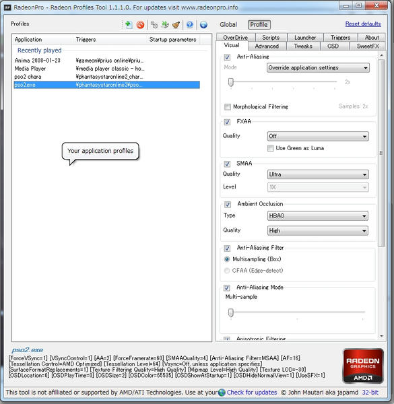Click the broom cleanup toolbar icon
Image resolution: width=394 pixels, height=404 pixels.
pos(176,25)
